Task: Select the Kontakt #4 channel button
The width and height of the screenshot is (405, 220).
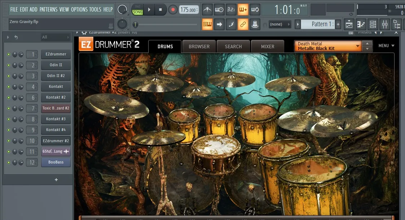Action: pyautogui.click(x=56, y=130)
